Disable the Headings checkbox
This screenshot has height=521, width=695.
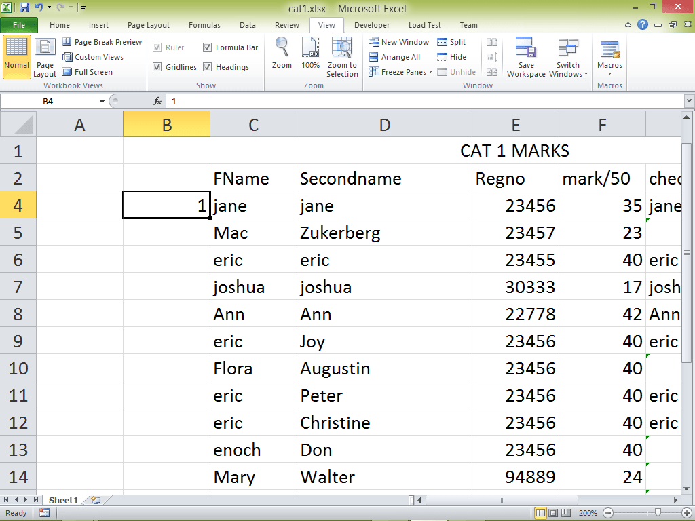207,66
